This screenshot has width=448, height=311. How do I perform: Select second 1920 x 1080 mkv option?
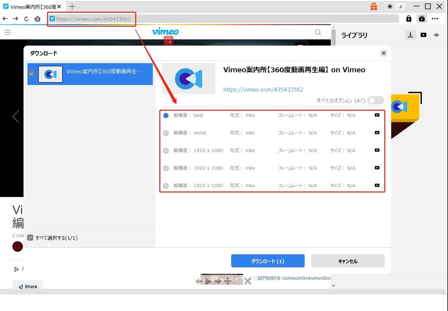pos(166,168)
